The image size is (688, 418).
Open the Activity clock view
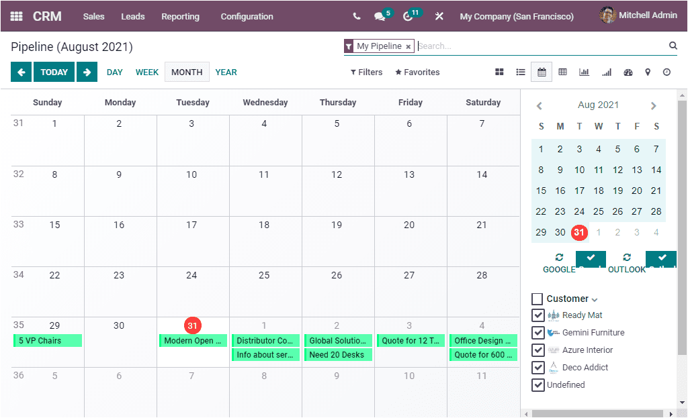(x=667, y=72)
